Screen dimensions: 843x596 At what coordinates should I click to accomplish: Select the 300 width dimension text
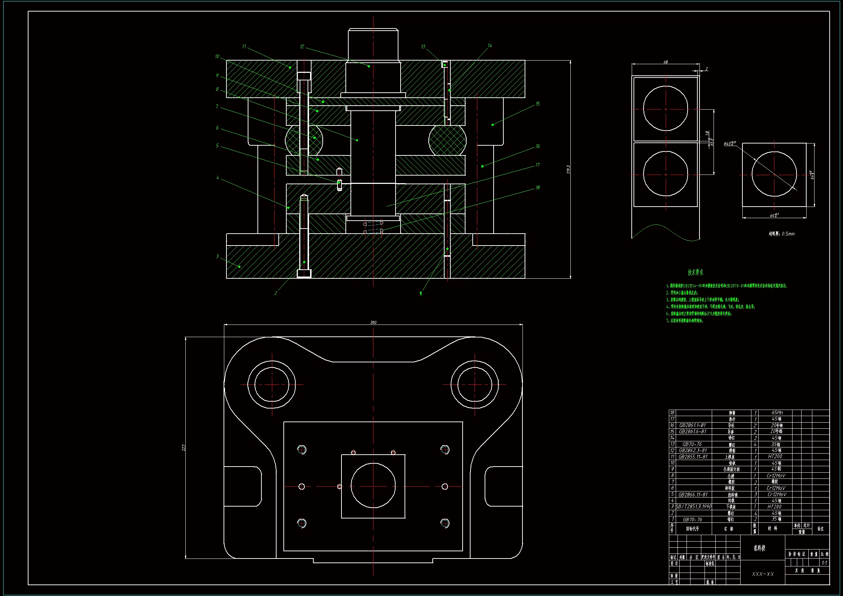(x=373, y=322)
